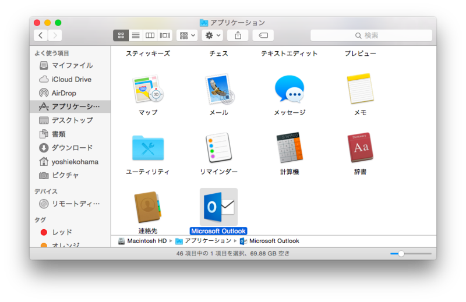This screenshot has width=466, height=302.
Task: Select the レッド red tag
Action: [x=70, y=232]
